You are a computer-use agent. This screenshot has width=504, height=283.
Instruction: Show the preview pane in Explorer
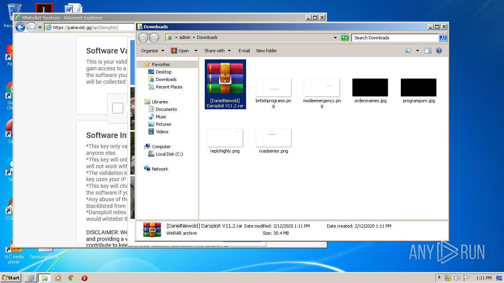428,51
